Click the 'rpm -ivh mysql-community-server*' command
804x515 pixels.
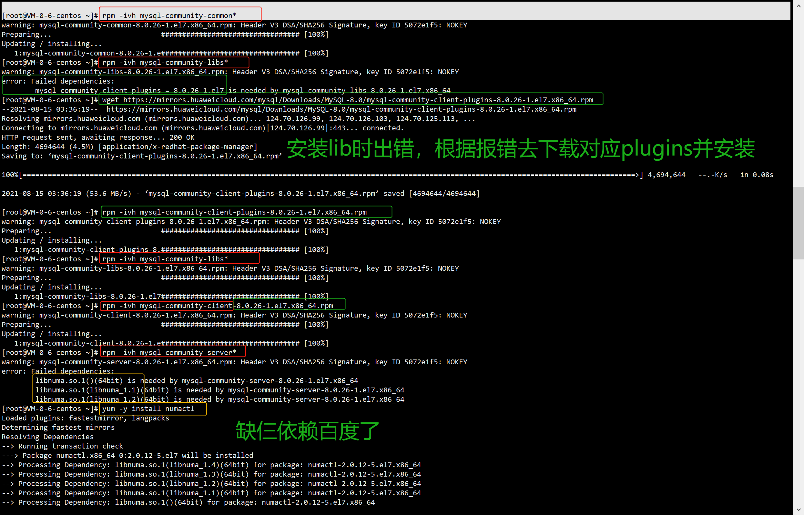(x=169, y=352)
